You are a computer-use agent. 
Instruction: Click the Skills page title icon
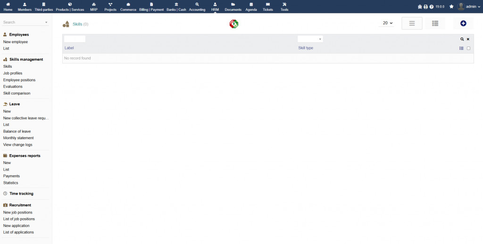[66, 24]
